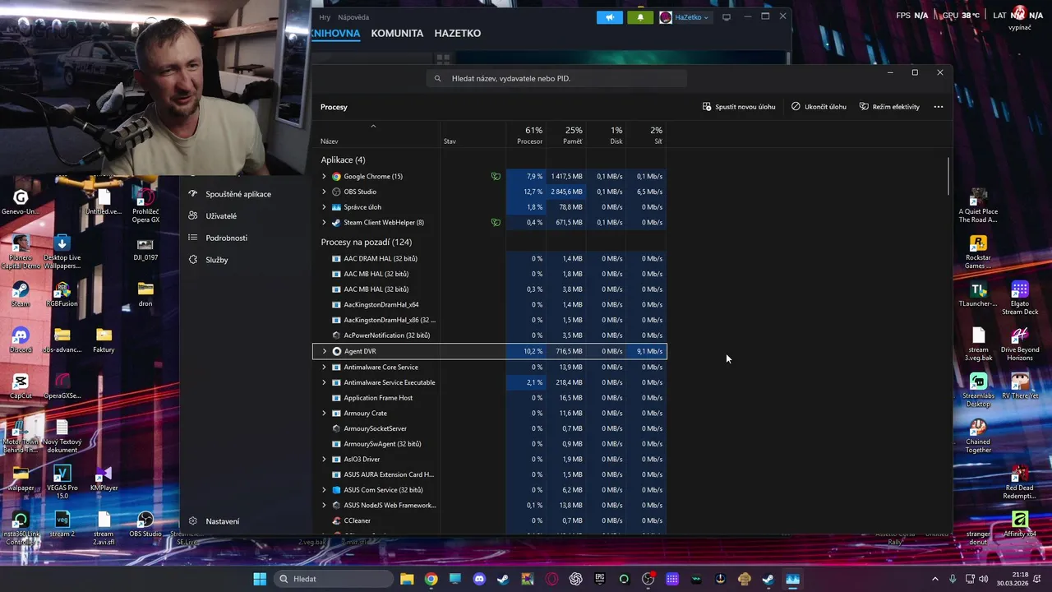1052x592 pixels.
Task: Sort processes by Paměť column
Action: point(566,135)
